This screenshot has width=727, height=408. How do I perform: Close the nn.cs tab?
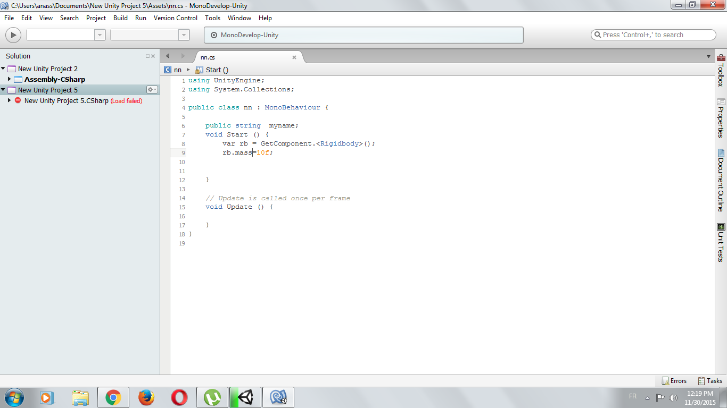[x=294, y=57]
